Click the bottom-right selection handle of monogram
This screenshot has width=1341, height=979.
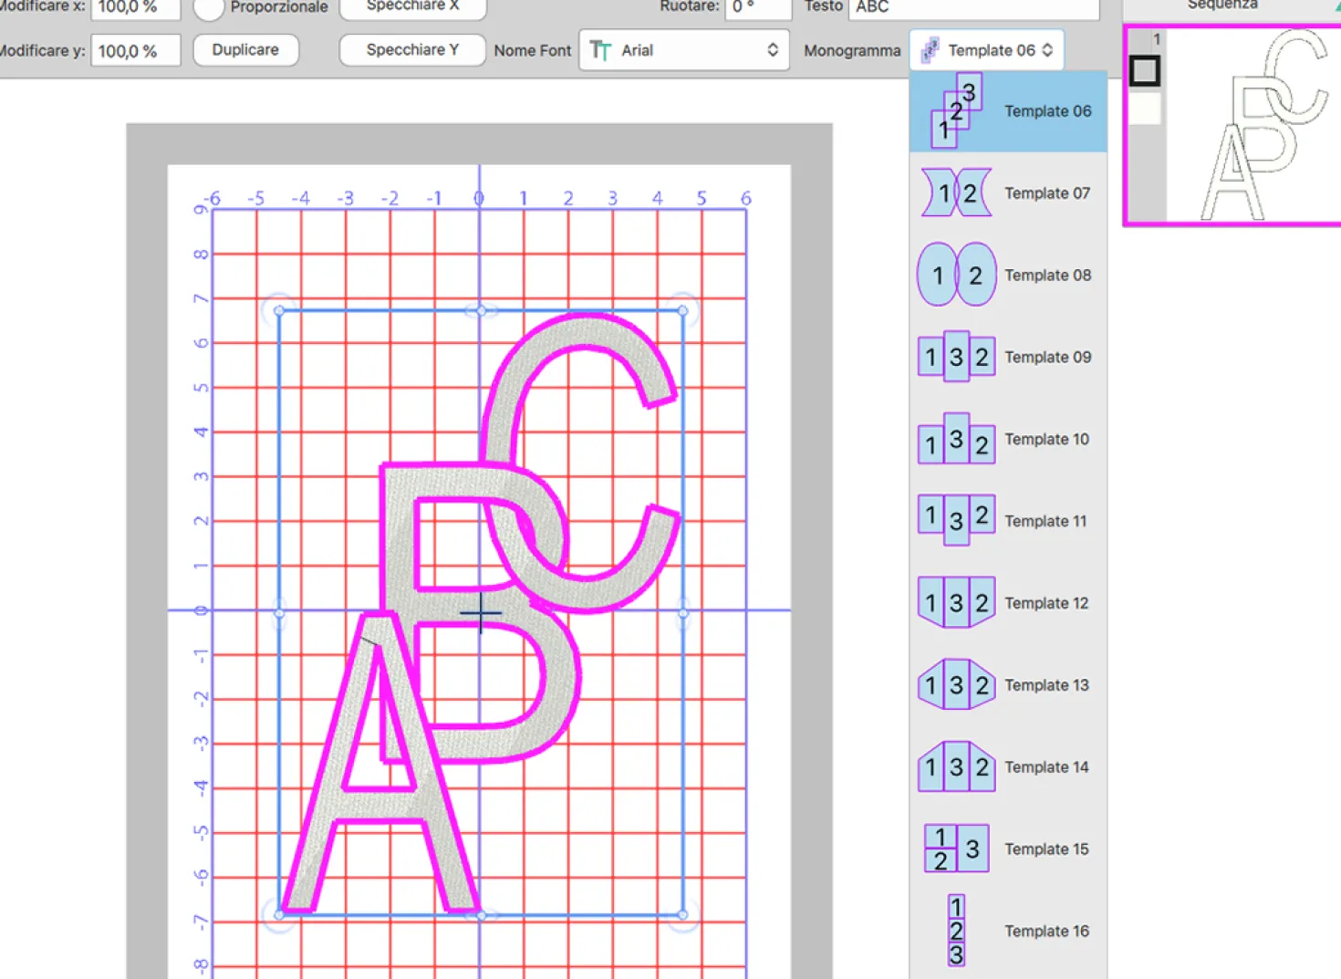tap(683, 914)
